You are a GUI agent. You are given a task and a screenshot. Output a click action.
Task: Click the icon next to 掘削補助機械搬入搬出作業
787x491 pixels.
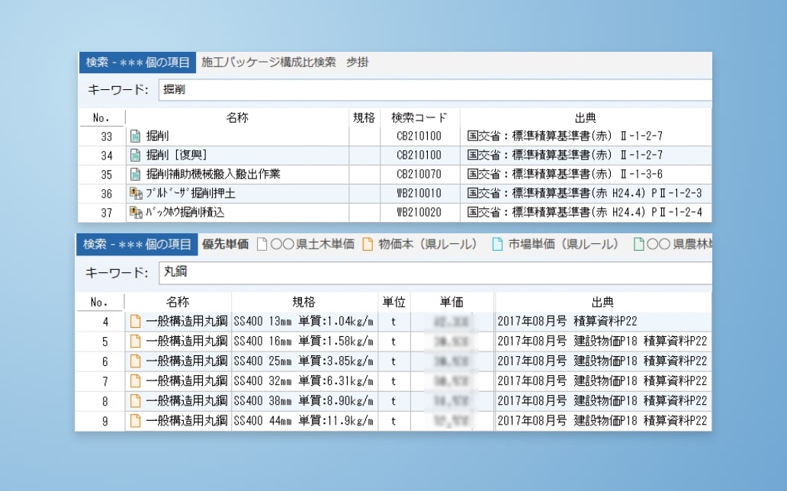point(136,175)
